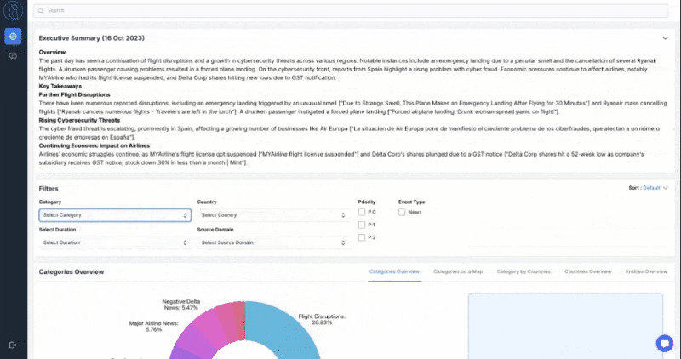Click the logout icon in sidebar
The image size is (681, 359).
tap(13, 345)
